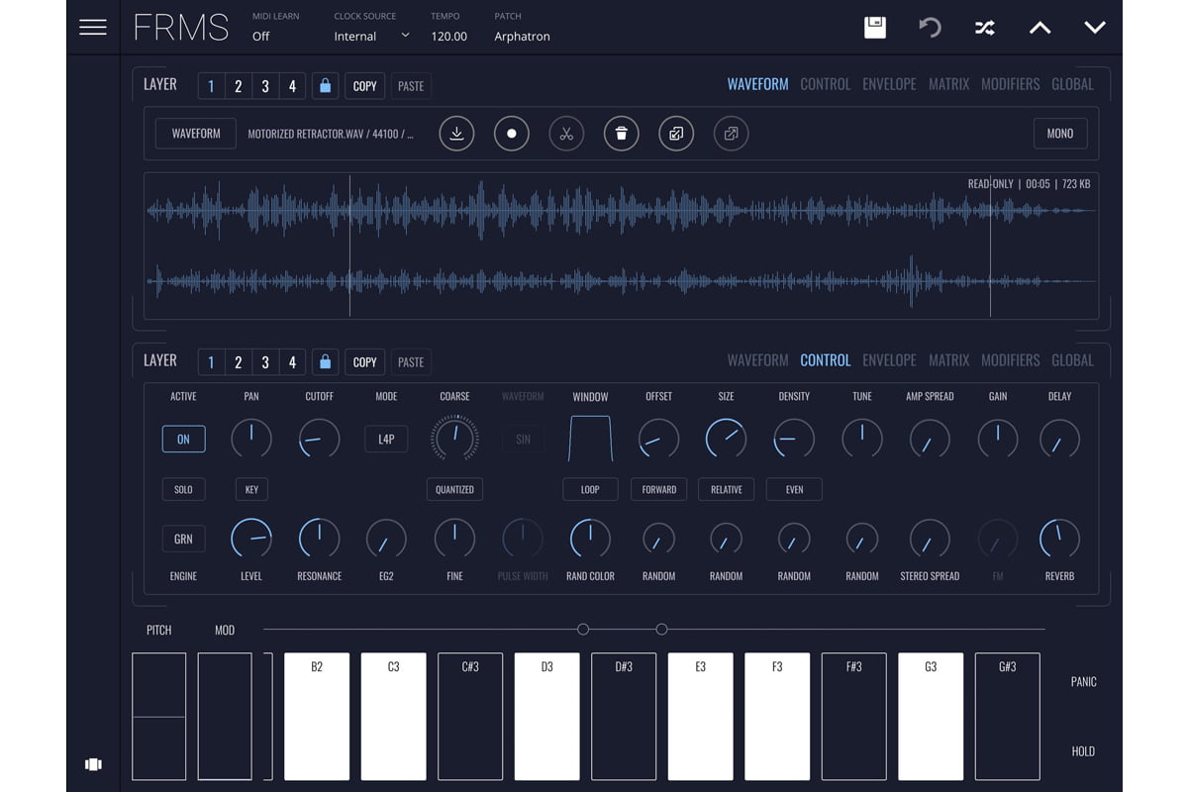Click the MOD wheel strip
The height and width of the screenshot is (792, 1188).
click(225, 717)
